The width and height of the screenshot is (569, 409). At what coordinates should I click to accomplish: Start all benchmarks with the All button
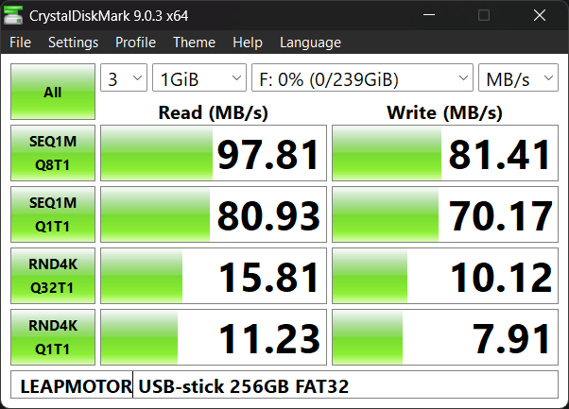pos(53,92)
